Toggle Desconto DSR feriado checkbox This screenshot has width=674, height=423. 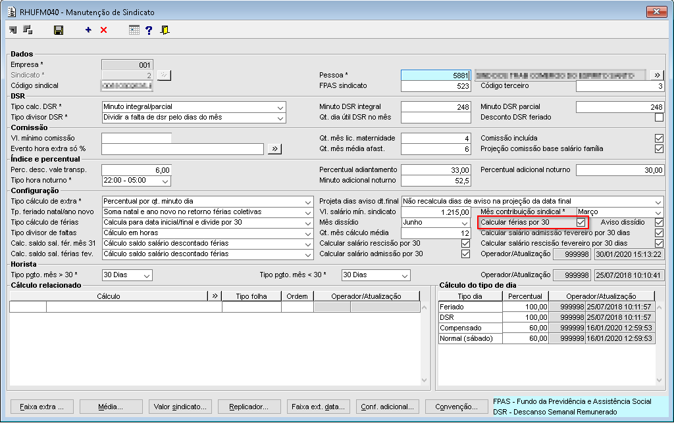659,117
